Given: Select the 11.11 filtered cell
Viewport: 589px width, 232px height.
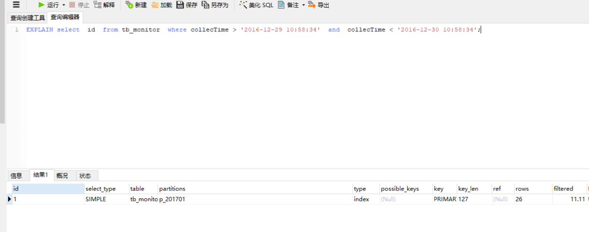Looking at the screenshot, I should [x=570, y=199].
